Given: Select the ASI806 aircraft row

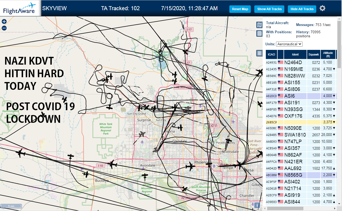Looking at the screenshot, I should click(301, 89).
